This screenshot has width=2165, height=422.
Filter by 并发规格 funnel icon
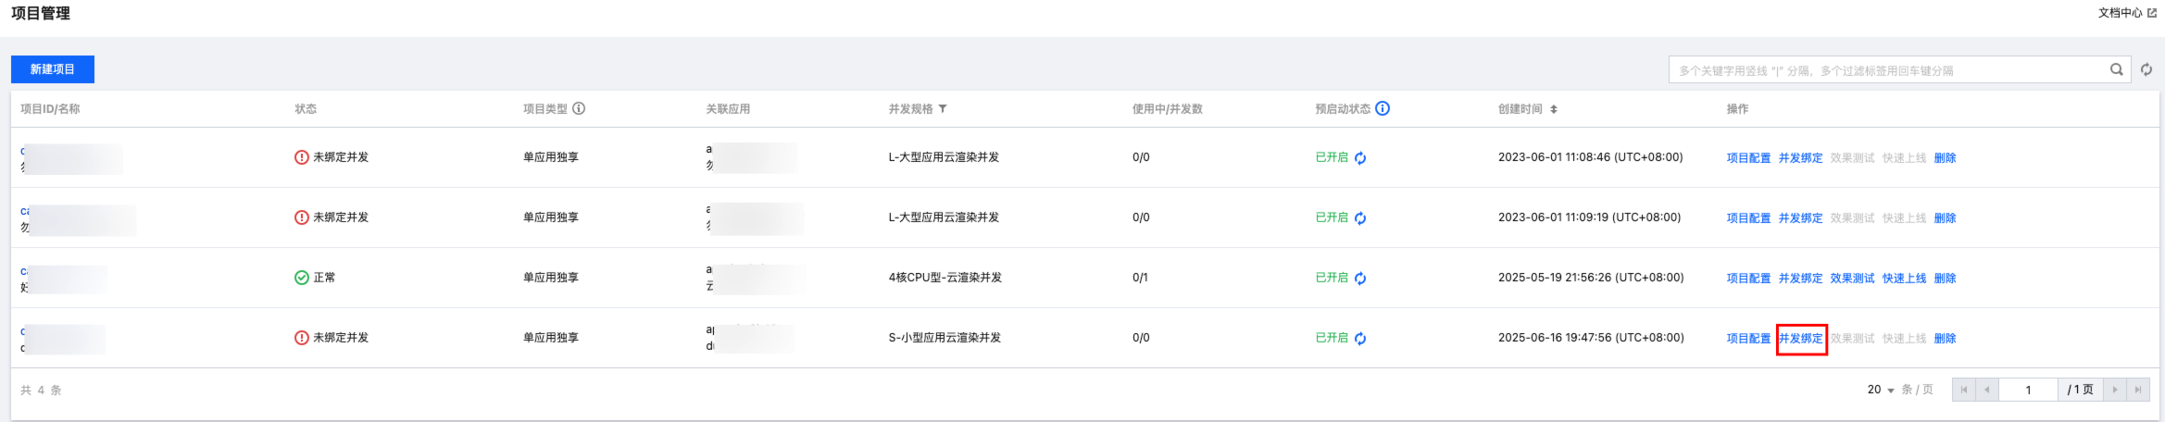(x=943, y=109)
